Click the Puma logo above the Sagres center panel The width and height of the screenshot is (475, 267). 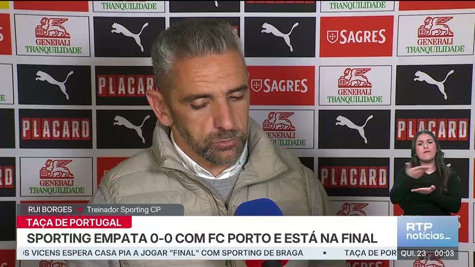point(280,36)
